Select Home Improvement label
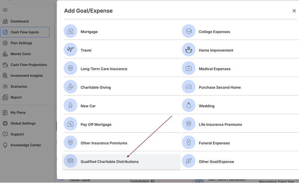The width and height of the screenshot is (299, 183). (x=216, y=50)
